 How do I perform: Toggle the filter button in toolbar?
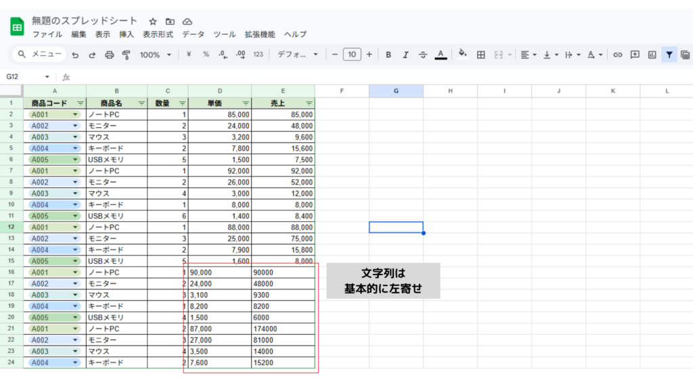coord(669,55)
